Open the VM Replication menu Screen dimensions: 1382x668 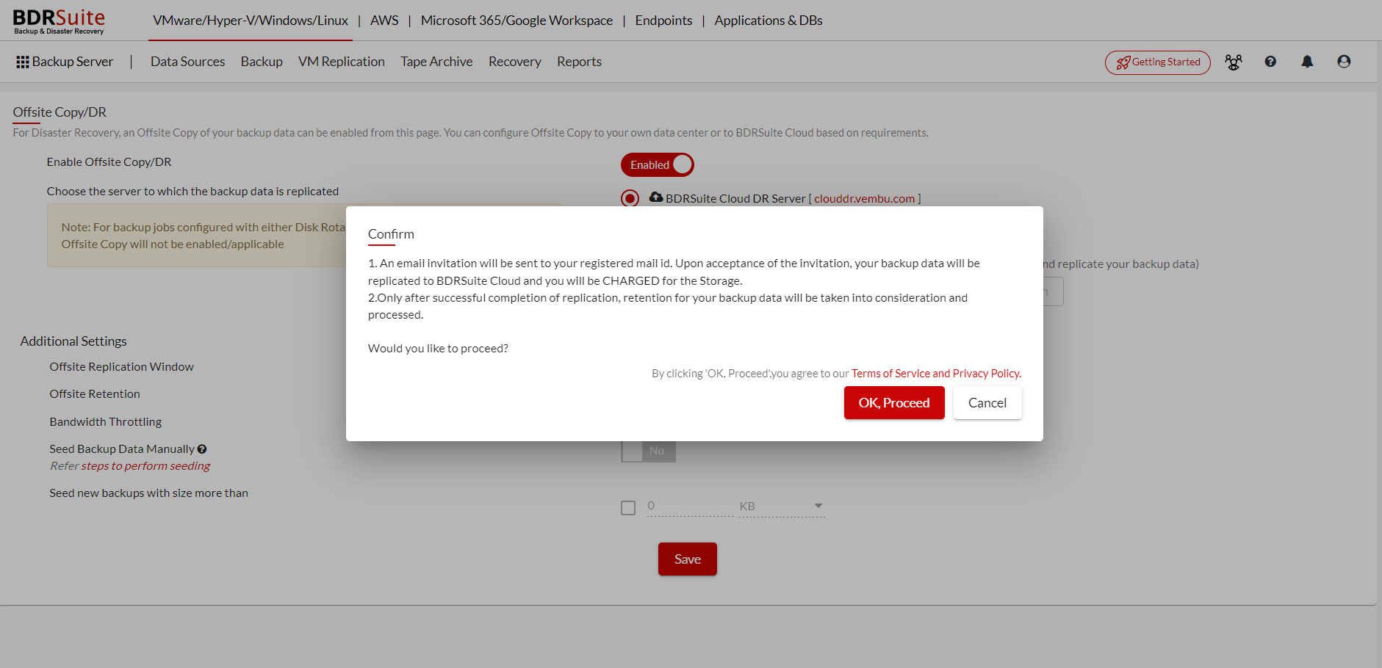[342, 62]
